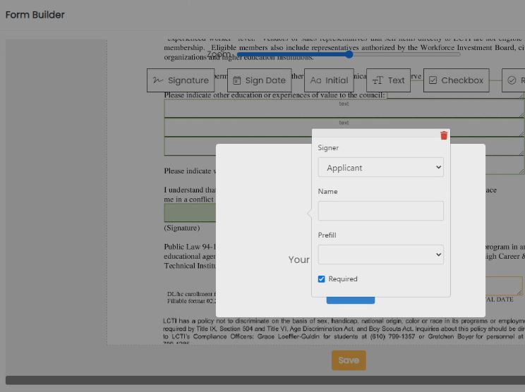This screenshot has height=392, width=525.
Task: Open the Signer dropdown showing Applicant
Action: coord(380,168)
